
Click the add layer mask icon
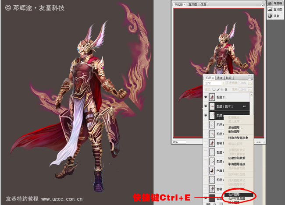tap(221, 204)
